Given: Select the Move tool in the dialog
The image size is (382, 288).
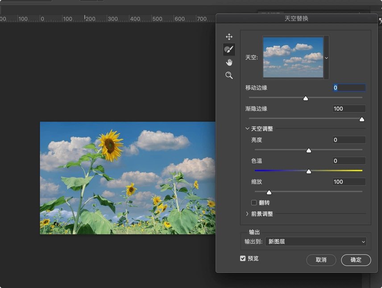Looking at the screenshot, I should [229, 36].
